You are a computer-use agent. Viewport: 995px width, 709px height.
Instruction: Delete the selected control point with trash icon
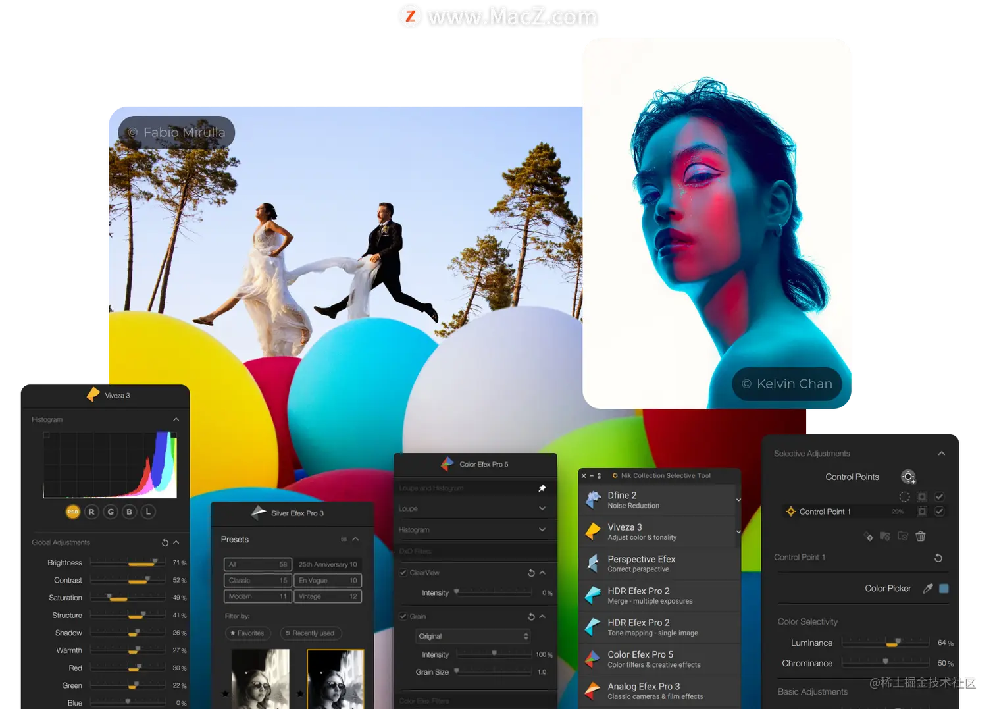tap(921, 537)
